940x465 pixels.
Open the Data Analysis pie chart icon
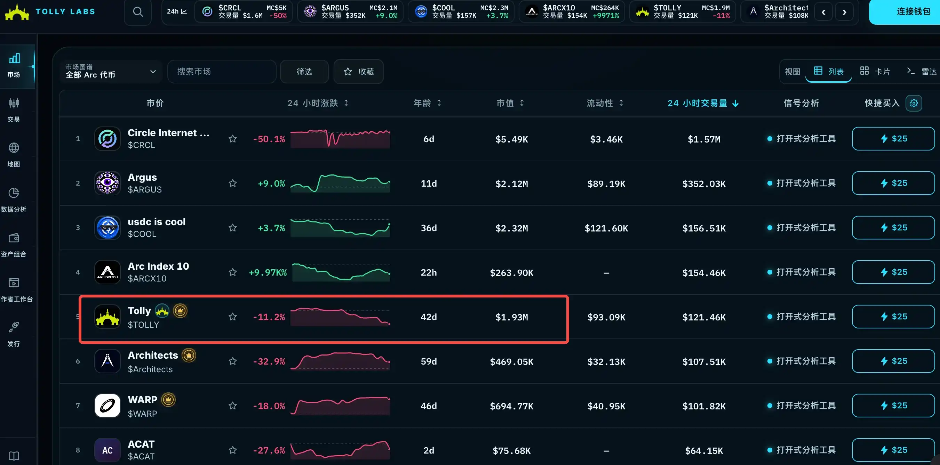click(14, 200)
